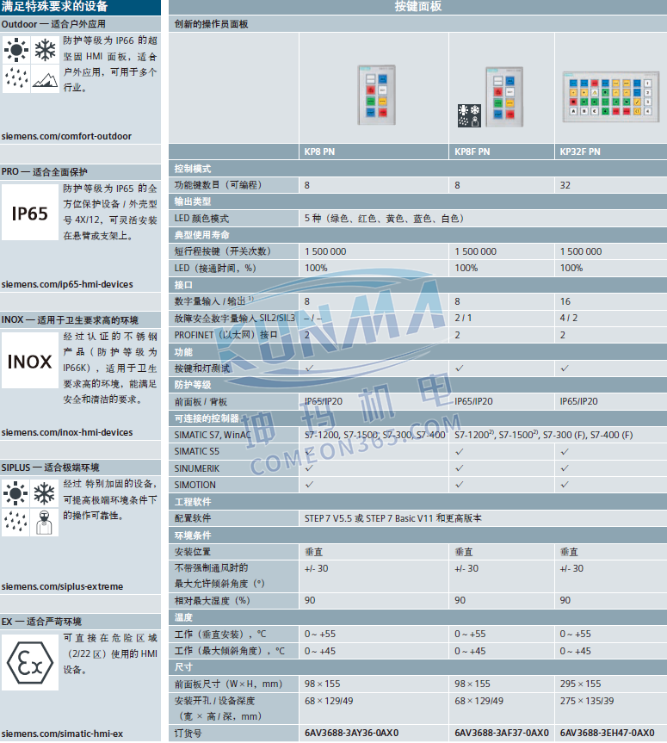Click the rain drops icon in Outdoor section

coord(16,78)
